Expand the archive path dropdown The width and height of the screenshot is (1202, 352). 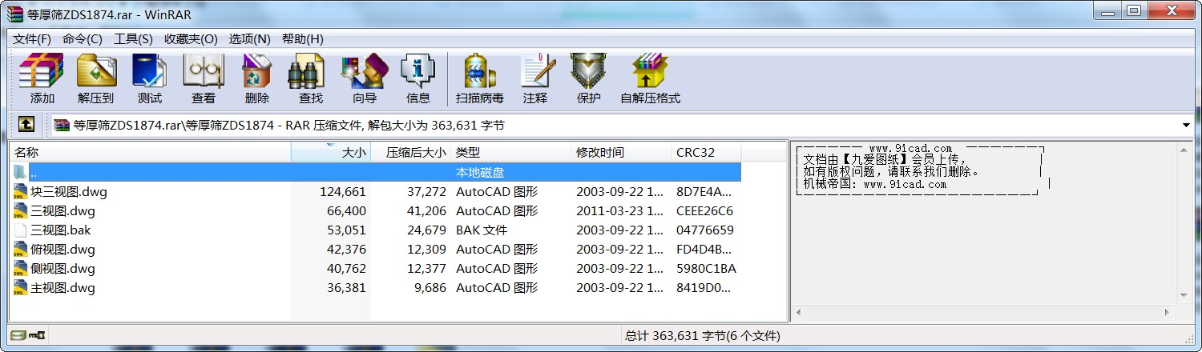1186,126
